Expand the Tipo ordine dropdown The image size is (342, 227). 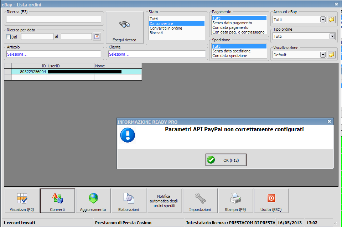(x=332, y=36)
